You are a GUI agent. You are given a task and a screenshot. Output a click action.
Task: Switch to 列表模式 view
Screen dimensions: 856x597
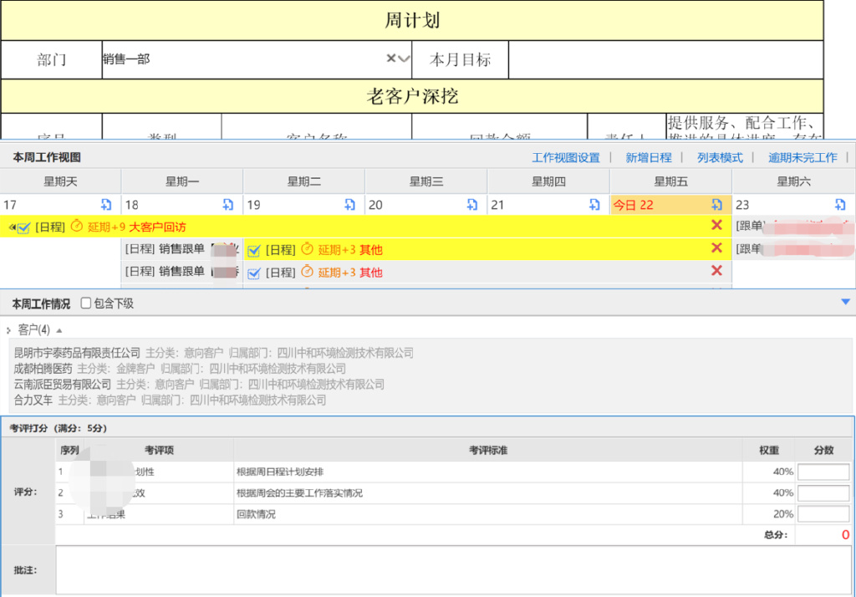click(x=721, y=157)
